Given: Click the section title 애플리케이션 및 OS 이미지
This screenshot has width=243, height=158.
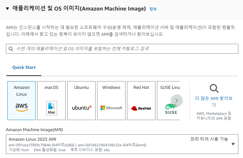Looking at the screenshot, I should pos(79,8).
